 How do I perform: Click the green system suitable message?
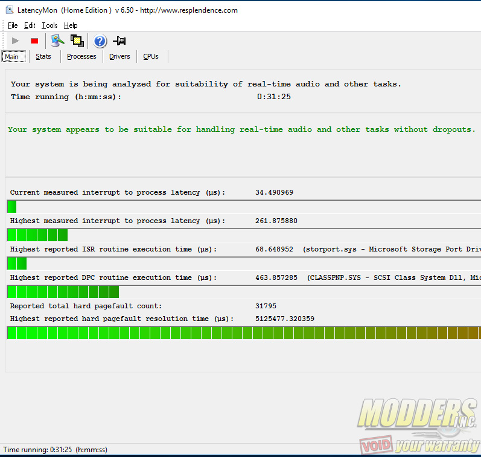click(x=241, y=129)
